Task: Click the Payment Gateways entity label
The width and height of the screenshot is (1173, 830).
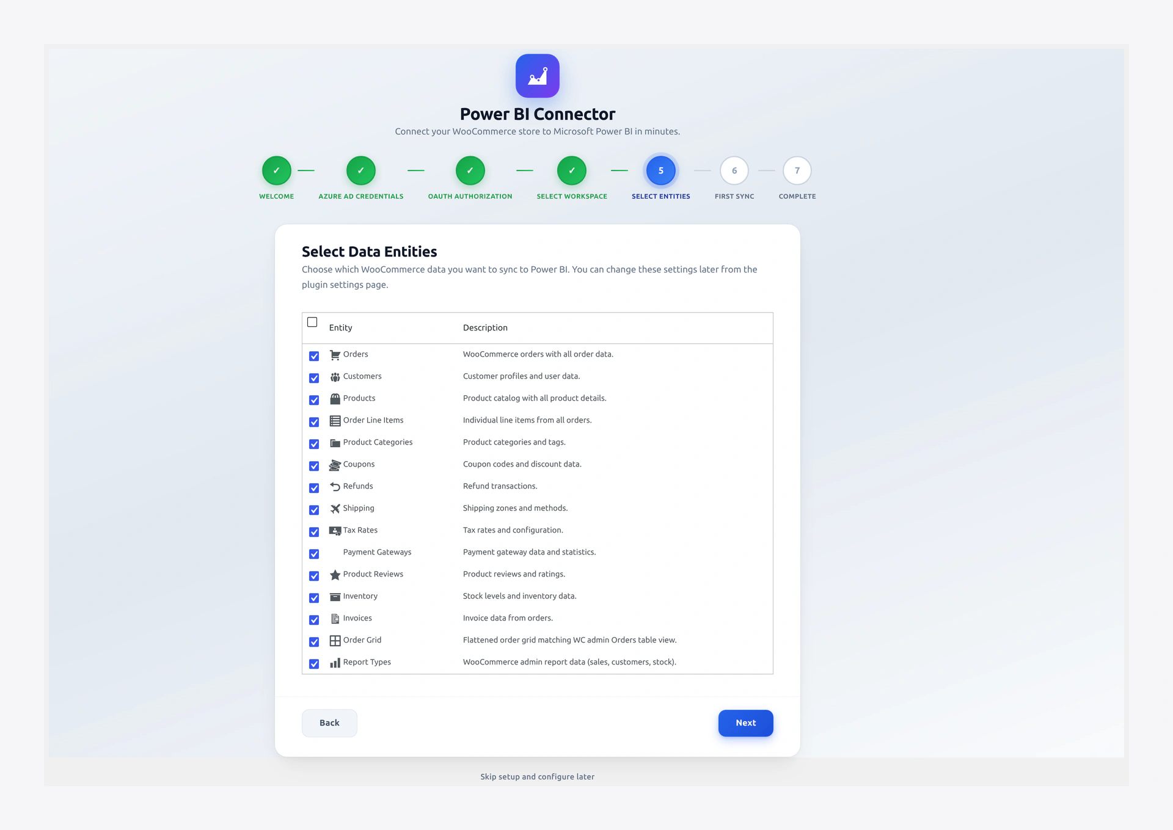Action: tap(377, 552)
